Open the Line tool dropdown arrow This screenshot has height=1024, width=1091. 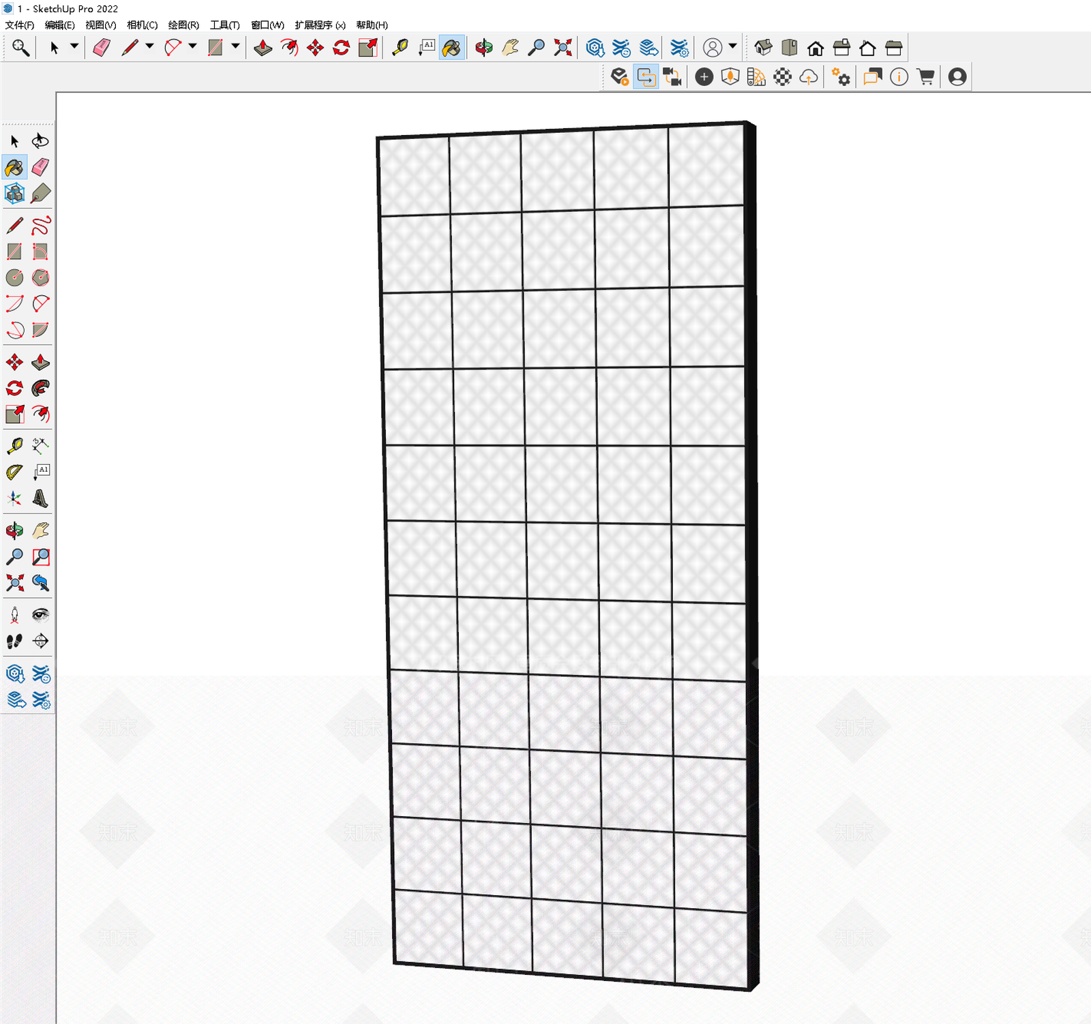(149, 46)
